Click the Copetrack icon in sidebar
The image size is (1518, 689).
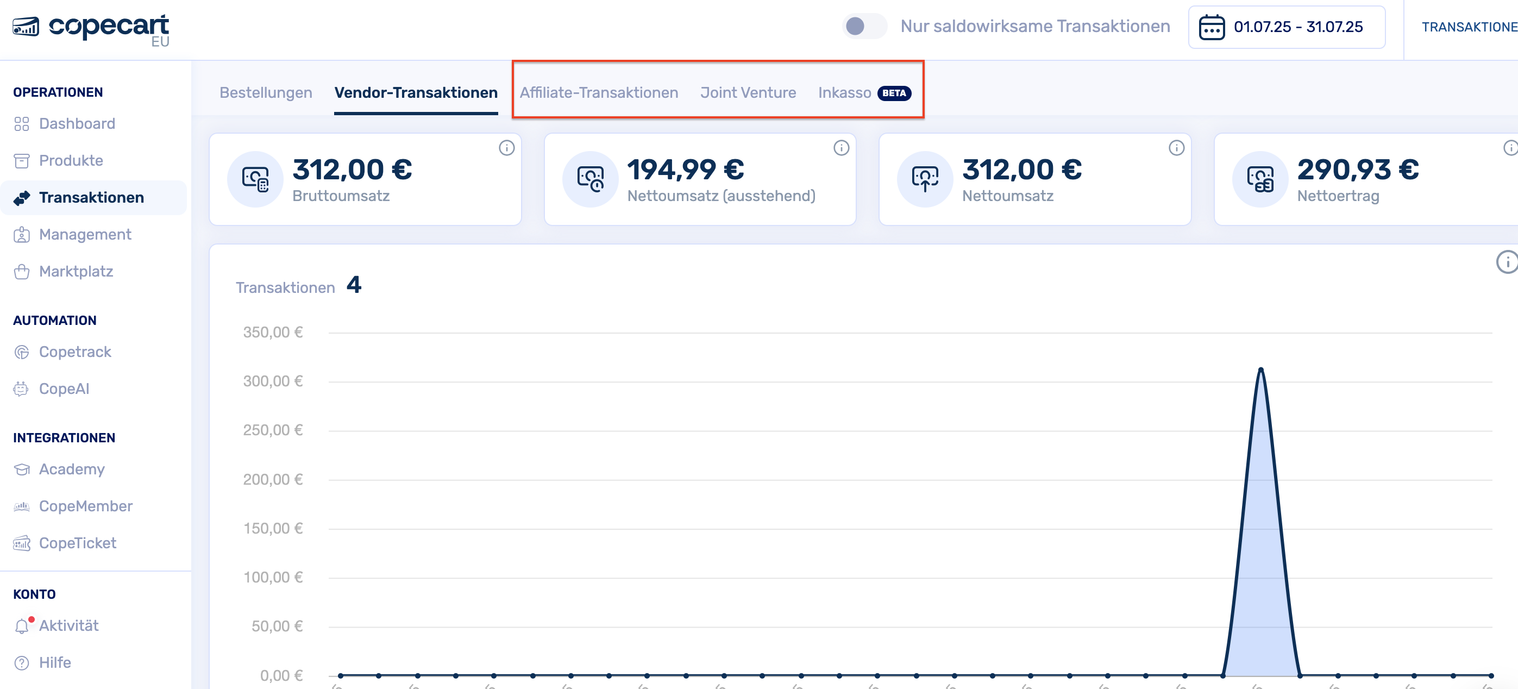click(22, 352)
